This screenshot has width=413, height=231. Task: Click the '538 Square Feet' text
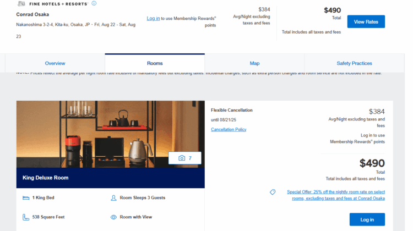[48, 217]
